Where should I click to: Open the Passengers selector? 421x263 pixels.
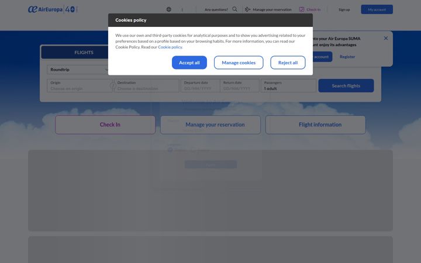point(288,85)
